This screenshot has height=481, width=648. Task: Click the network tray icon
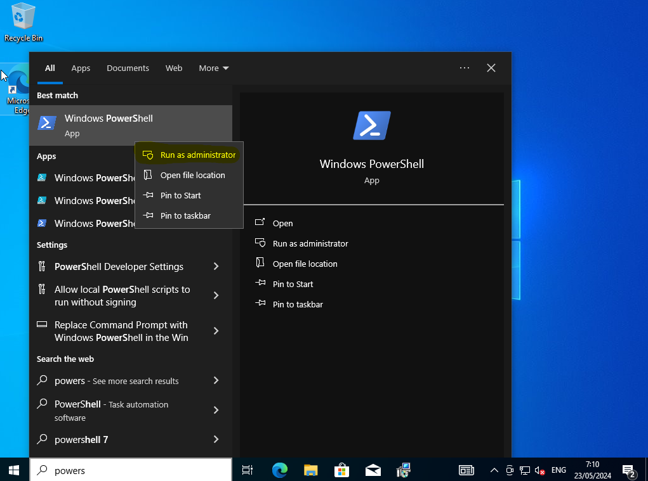pos(524,470)
